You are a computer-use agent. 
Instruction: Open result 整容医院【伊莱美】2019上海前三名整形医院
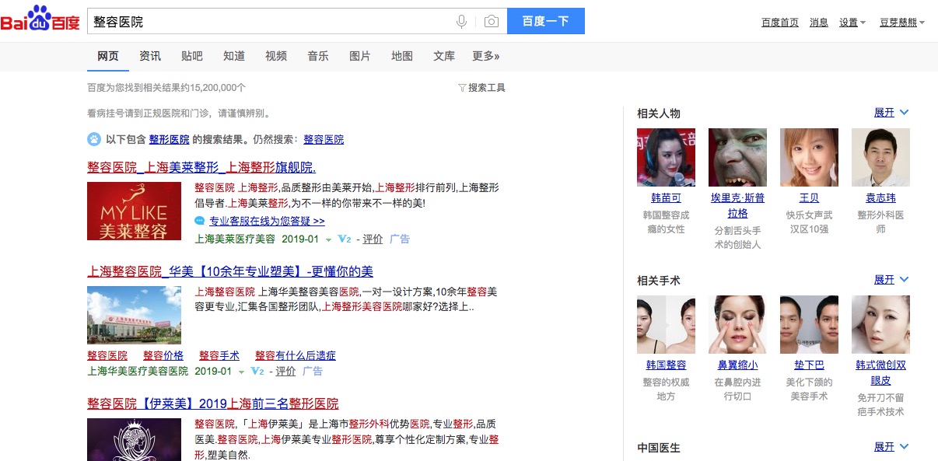click(x=213, y=404)
